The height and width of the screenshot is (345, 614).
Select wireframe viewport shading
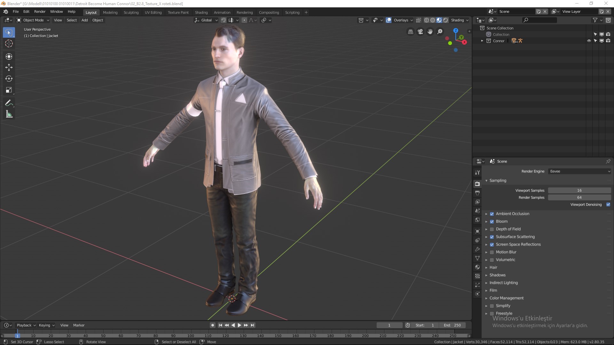427,20
